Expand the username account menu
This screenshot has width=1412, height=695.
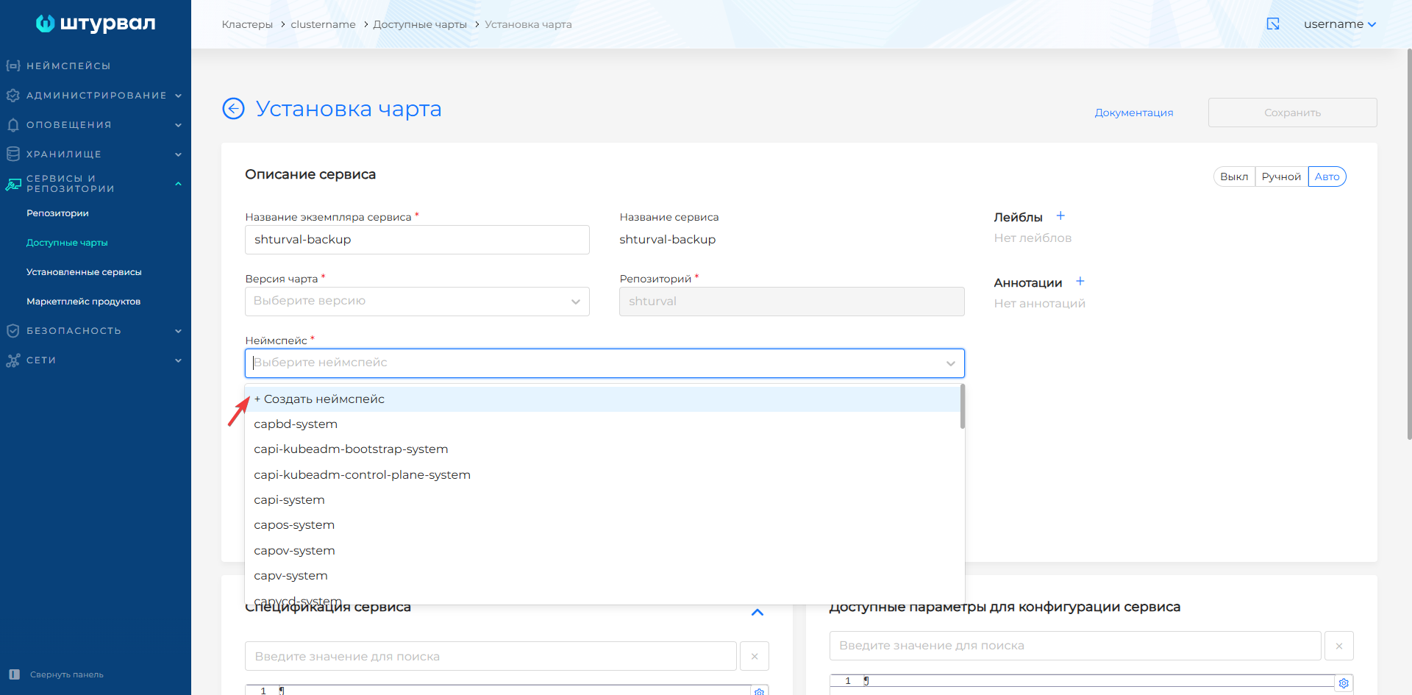pos(1340,24)
